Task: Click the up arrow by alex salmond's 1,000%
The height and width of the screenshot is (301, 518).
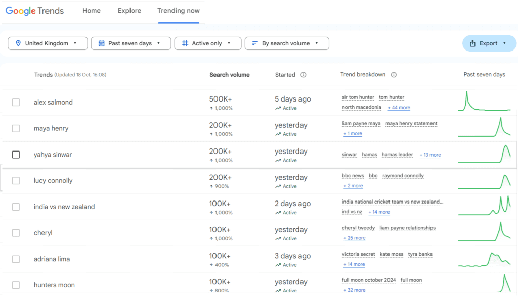Action: pos(211,108)
